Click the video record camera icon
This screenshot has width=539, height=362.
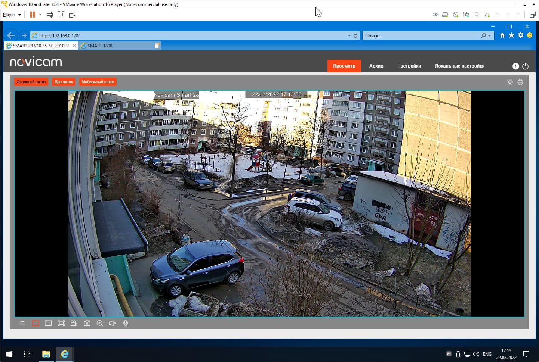pyautogui.click(x=74, y=323)
